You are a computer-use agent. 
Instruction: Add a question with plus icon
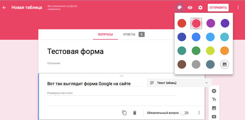[214, 91]
